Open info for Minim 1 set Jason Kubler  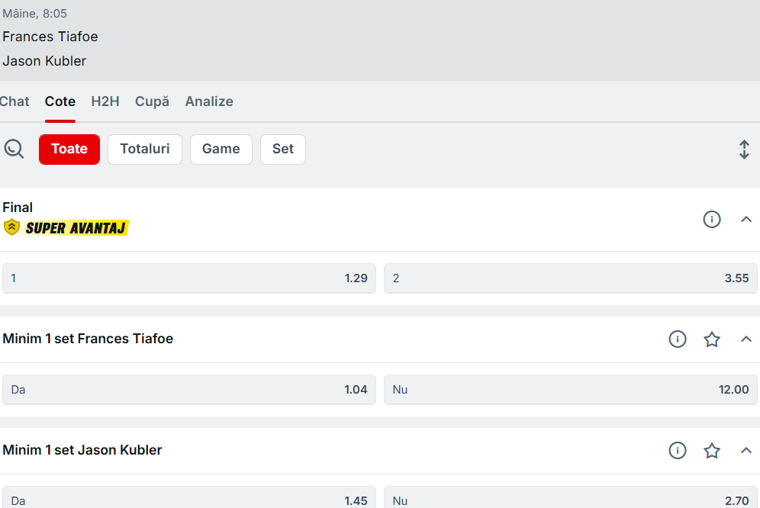click(x=677, y=450)
